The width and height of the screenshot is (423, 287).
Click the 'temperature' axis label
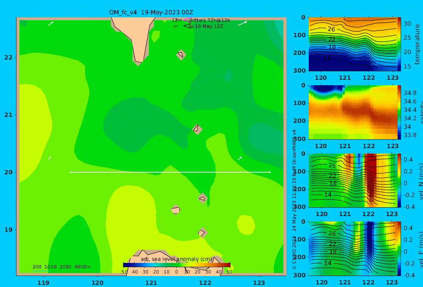417,44
